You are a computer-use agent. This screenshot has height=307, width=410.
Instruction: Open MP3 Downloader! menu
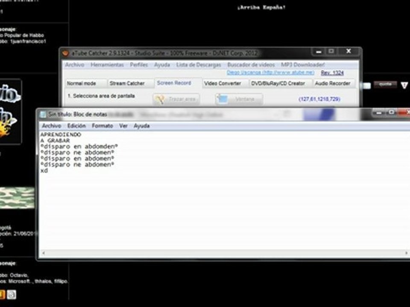click(303, 65)
